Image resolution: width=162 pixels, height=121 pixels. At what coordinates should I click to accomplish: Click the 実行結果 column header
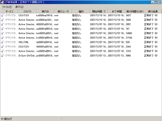click(x=153, y=11)
